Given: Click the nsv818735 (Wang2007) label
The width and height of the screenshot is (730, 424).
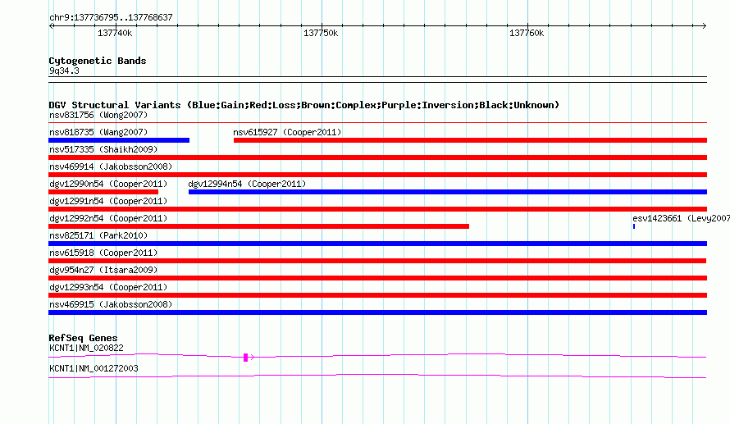Looking at the screenshot, I should point(98,132).
